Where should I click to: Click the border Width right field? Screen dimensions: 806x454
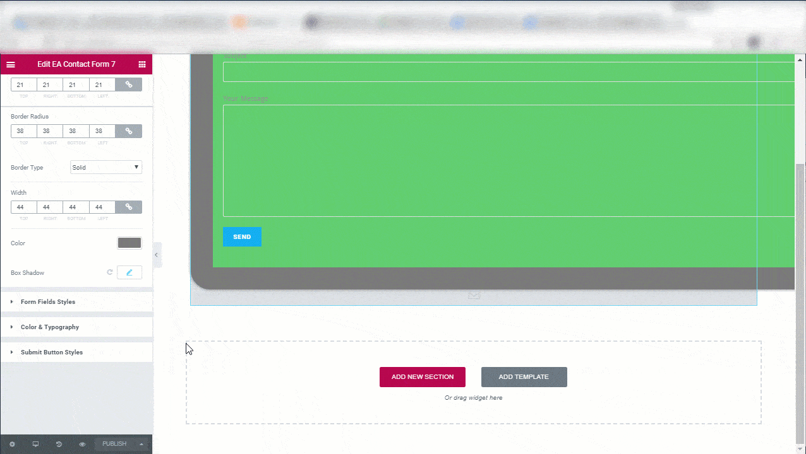pyautogui.click(x=50, y=207)
